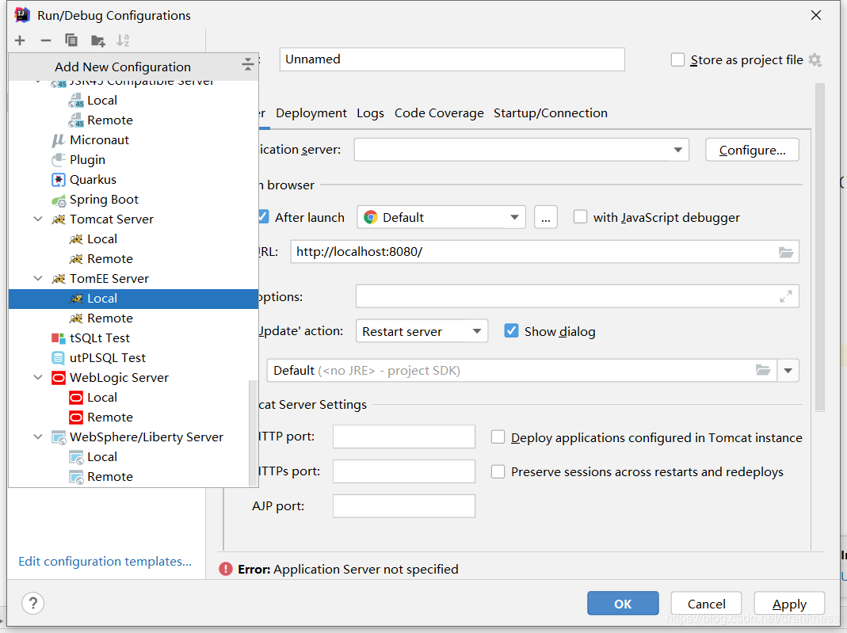Click the Configure... button
The height and width of the screenshot is (633, 847).
point(752,150)
